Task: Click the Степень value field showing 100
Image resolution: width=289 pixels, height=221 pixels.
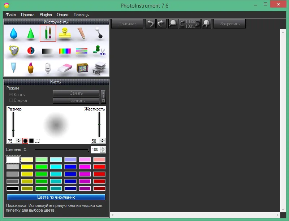Action: [95, 149]
